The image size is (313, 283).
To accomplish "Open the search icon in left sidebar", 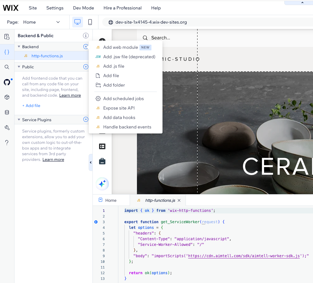I will [7, 67].
